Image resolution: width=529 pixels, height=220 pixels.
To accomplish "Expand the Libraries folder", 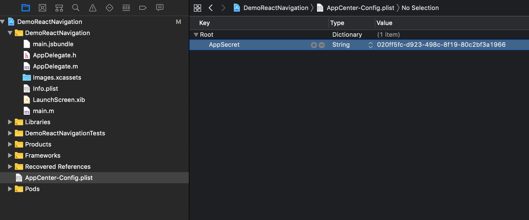I will [x=10, y=122].
